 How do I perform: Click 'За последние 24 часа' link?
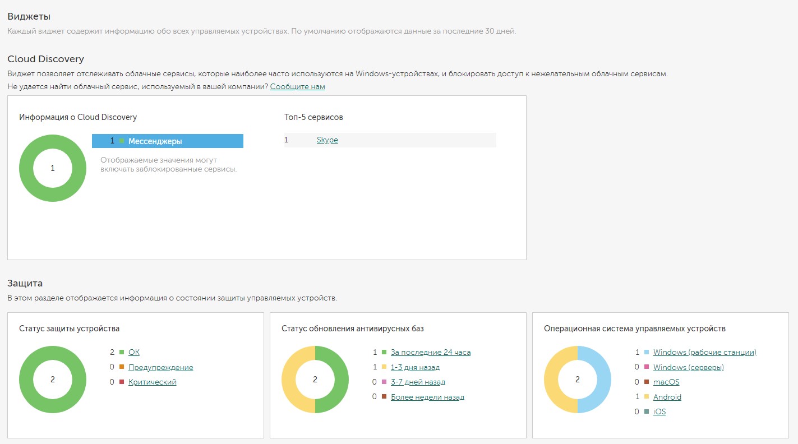pyautogui.click(x=430, y=353)
